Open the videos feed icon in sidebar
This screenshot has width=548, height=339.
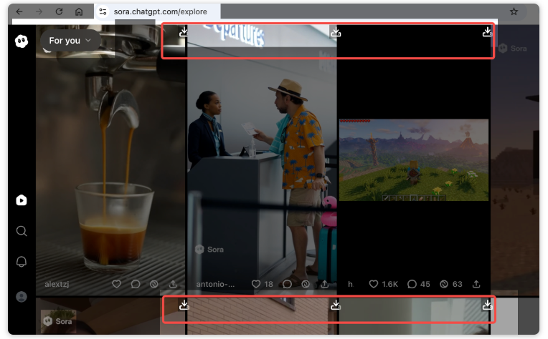(22, 200)
